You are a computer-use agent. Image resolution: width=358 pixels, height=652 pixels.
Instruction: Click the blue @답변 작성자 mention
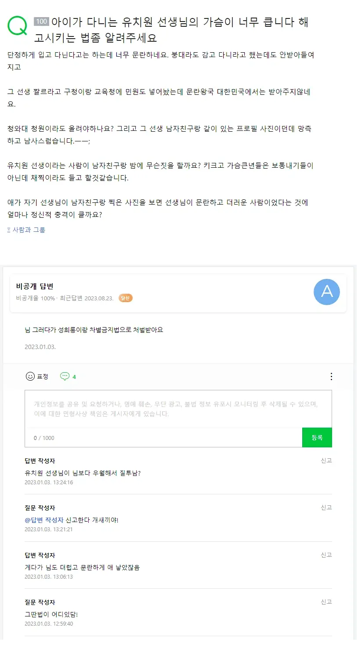click(x=44, y=520)
